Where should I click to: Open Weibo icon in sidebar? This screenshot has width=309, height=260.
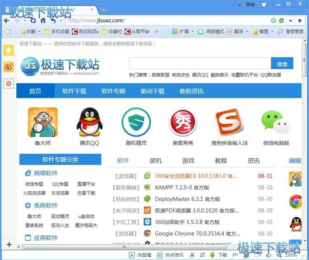[9, 67]
